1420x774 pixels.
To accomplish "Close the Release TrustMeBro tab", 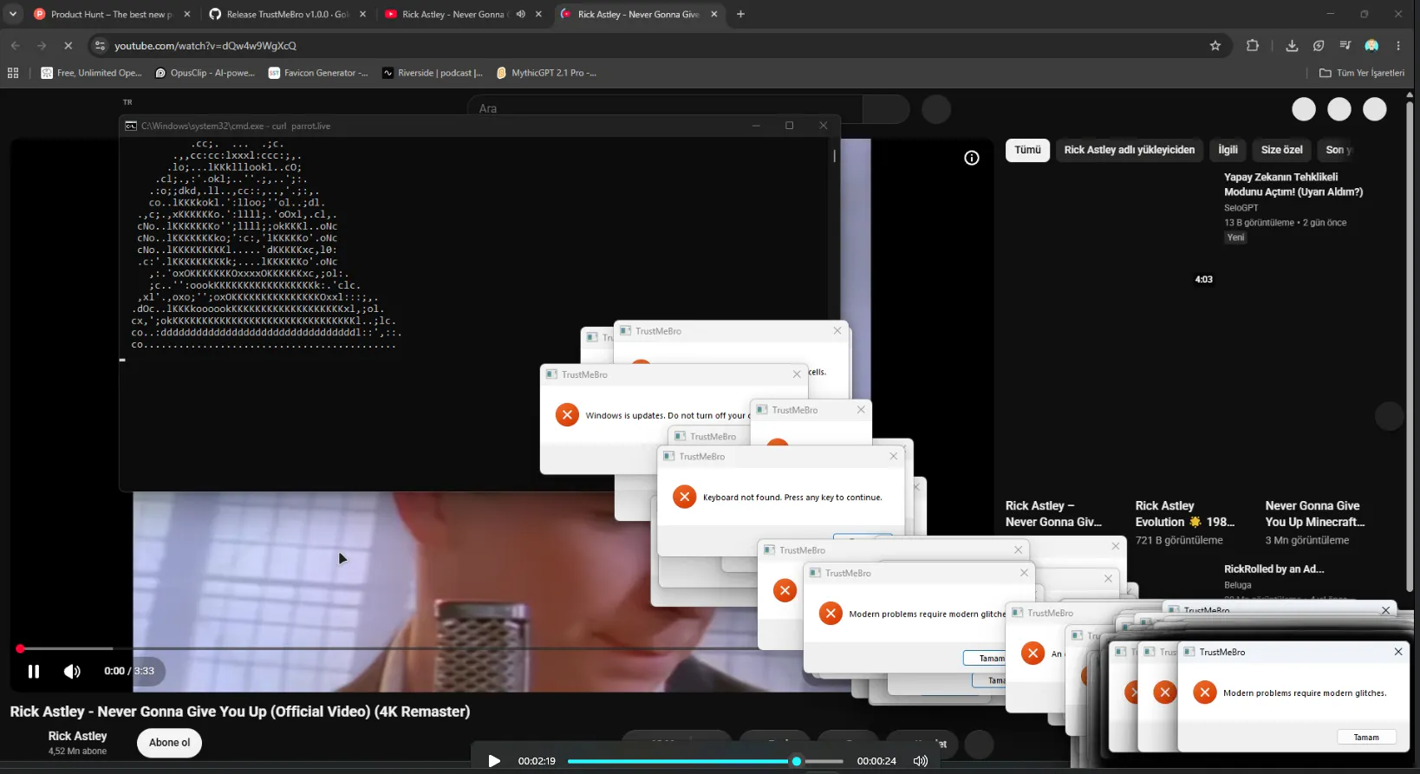I will pyautogui.click(x=362, y=14).
